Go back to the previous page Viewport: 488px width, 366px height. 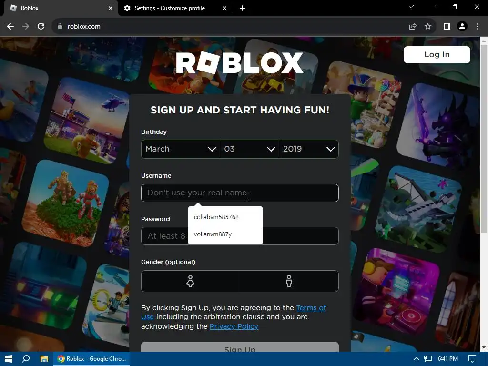(x=10, y=27)
